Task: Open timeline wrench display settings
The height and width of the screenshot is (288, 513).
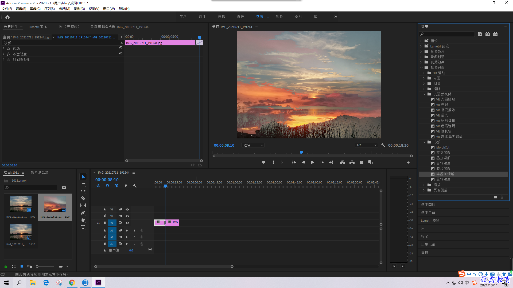Action: tap(135, 186)
